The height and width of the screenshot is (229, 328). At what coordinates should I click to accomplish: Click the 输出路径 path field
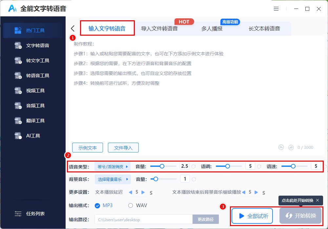pyautogui.click(x=144, y=220)
